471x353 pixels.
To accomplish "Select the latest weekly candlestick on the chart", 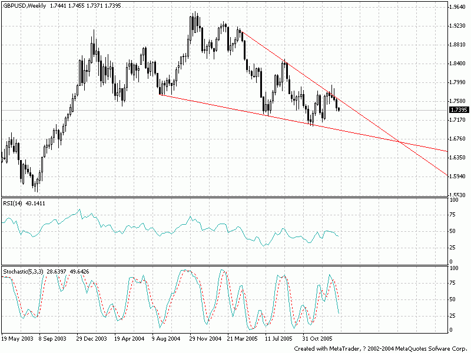I will (339, 109).
